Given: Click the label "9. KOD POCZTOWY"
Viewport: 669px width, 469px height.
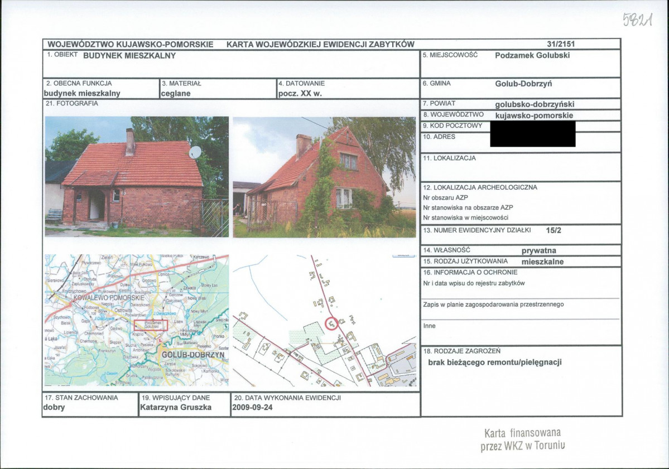Looking at the screenshot, I should (x=453, y=126).
